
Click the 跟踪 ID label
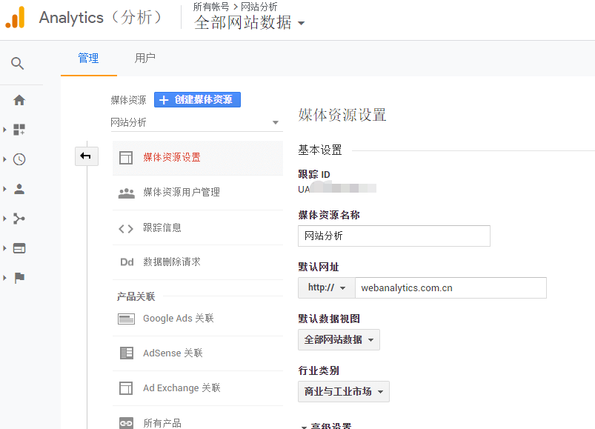[314, 174]
